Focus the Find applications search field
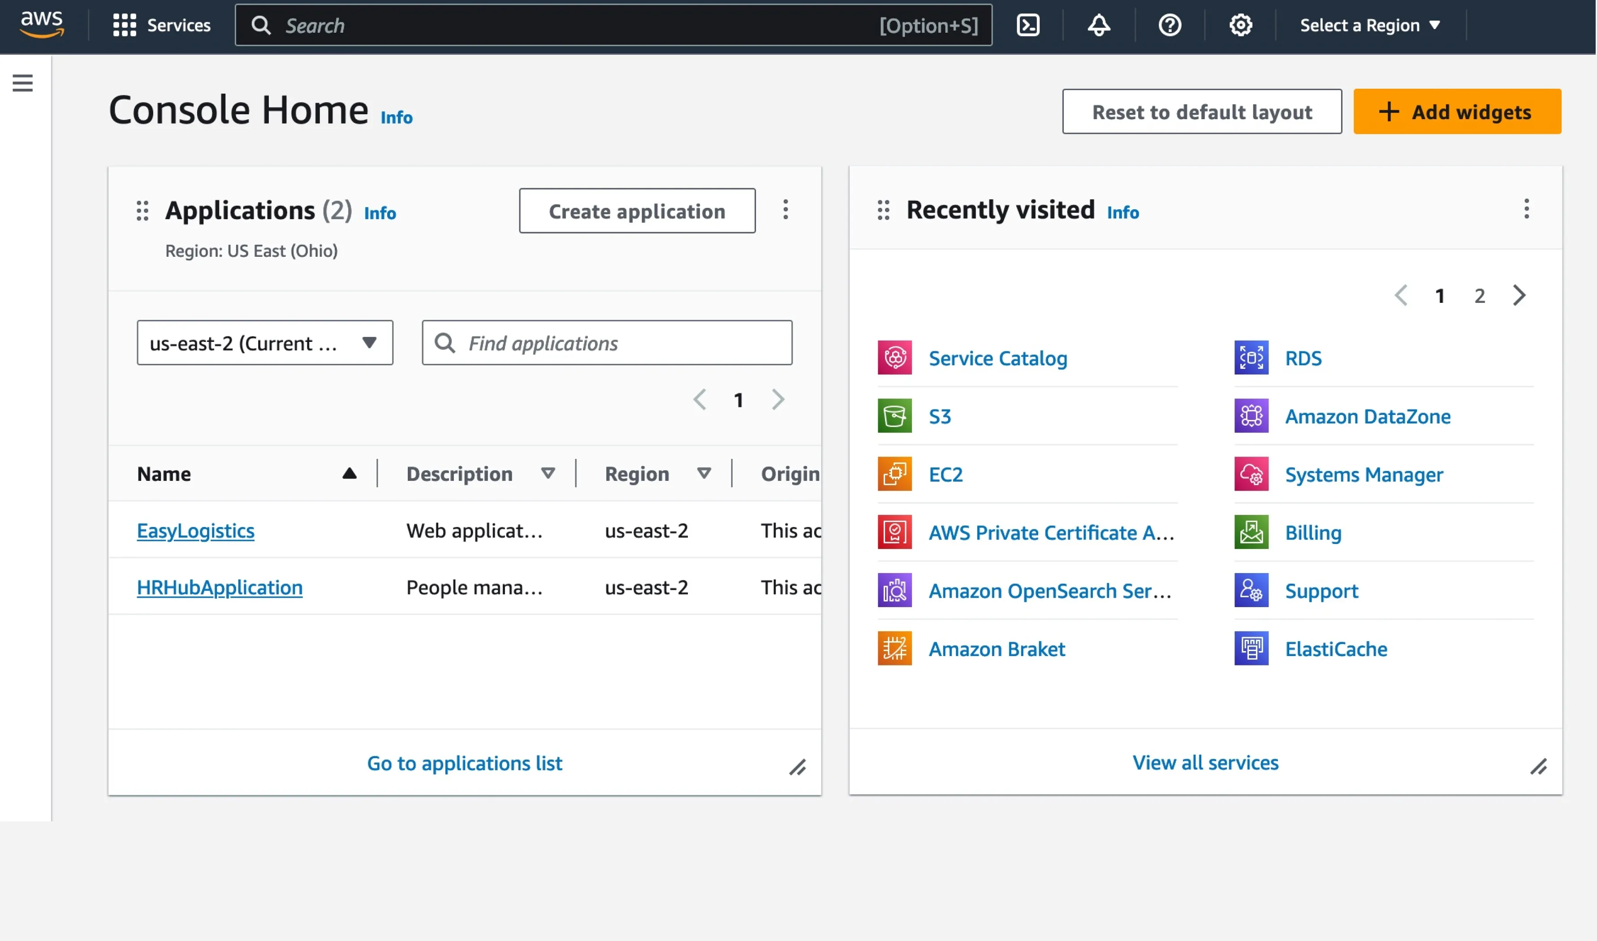Screen dimensions: 1597x941 [625, 343]
